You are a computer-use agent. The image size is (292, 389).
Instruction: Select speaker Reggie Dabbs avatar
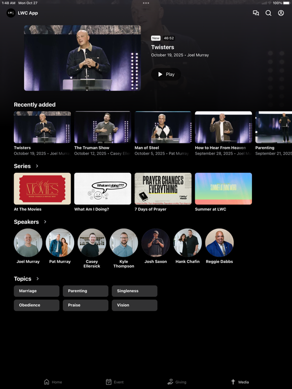click(x=219, y=243)
